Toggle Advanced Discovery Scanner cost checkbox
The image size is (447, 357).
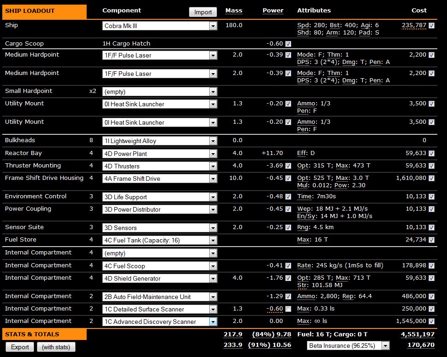432,322
